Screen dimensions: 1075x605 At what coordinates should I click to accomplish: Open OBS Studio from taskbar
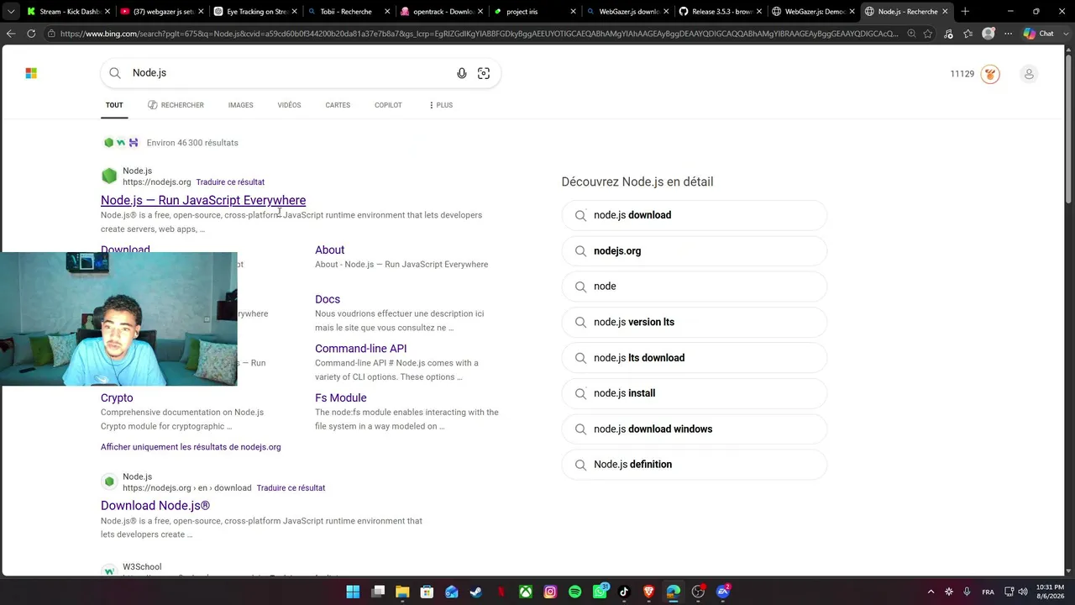pyautogui.click(x=698, y=592)
